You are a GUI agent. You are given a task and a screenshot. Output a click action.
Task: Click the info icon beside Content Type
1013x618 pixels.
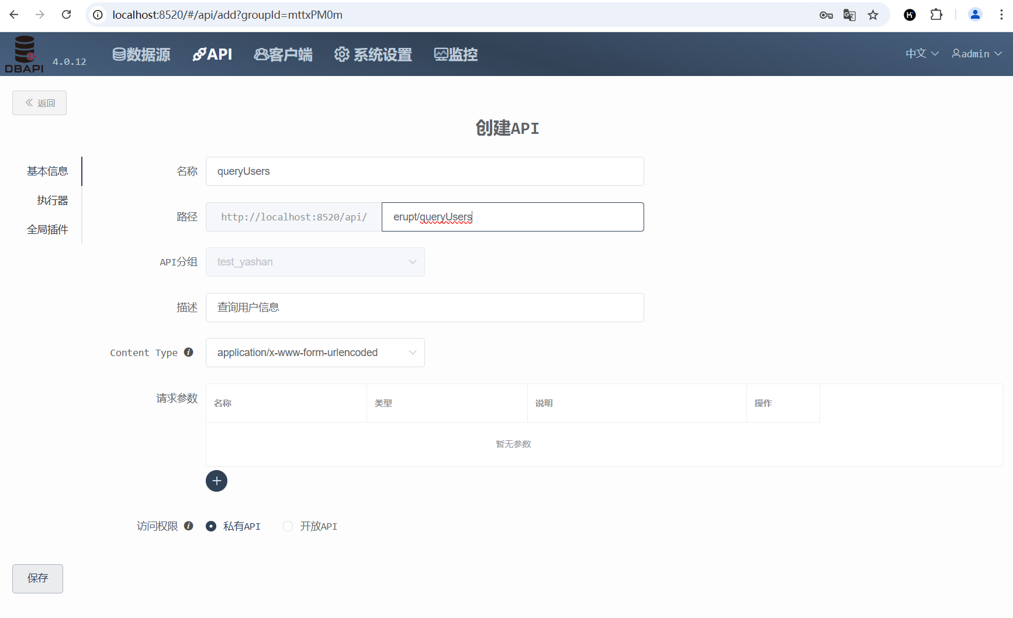tap(188, 352)
